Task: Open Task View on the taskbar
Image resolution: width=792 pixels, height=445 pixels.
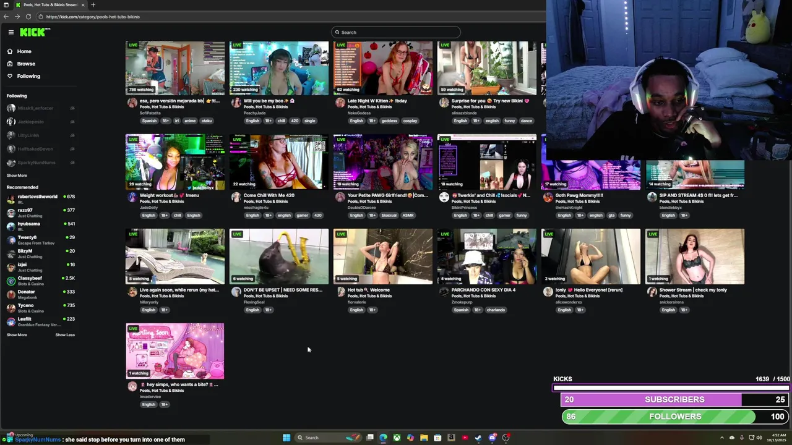Action: tap(370, 438)
